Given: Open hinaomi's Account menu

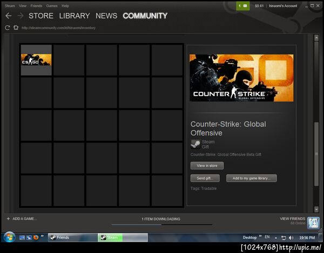Looking at the screenshot, I should (x=283, y=6).
